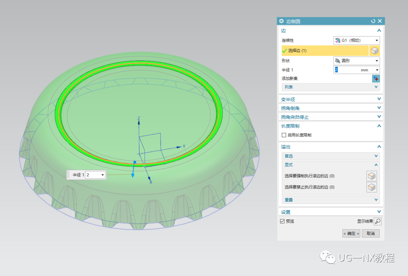Viewport: 408px width, 276px height.
Task: Expand the 变半径 section
Action: coord(331,99)
